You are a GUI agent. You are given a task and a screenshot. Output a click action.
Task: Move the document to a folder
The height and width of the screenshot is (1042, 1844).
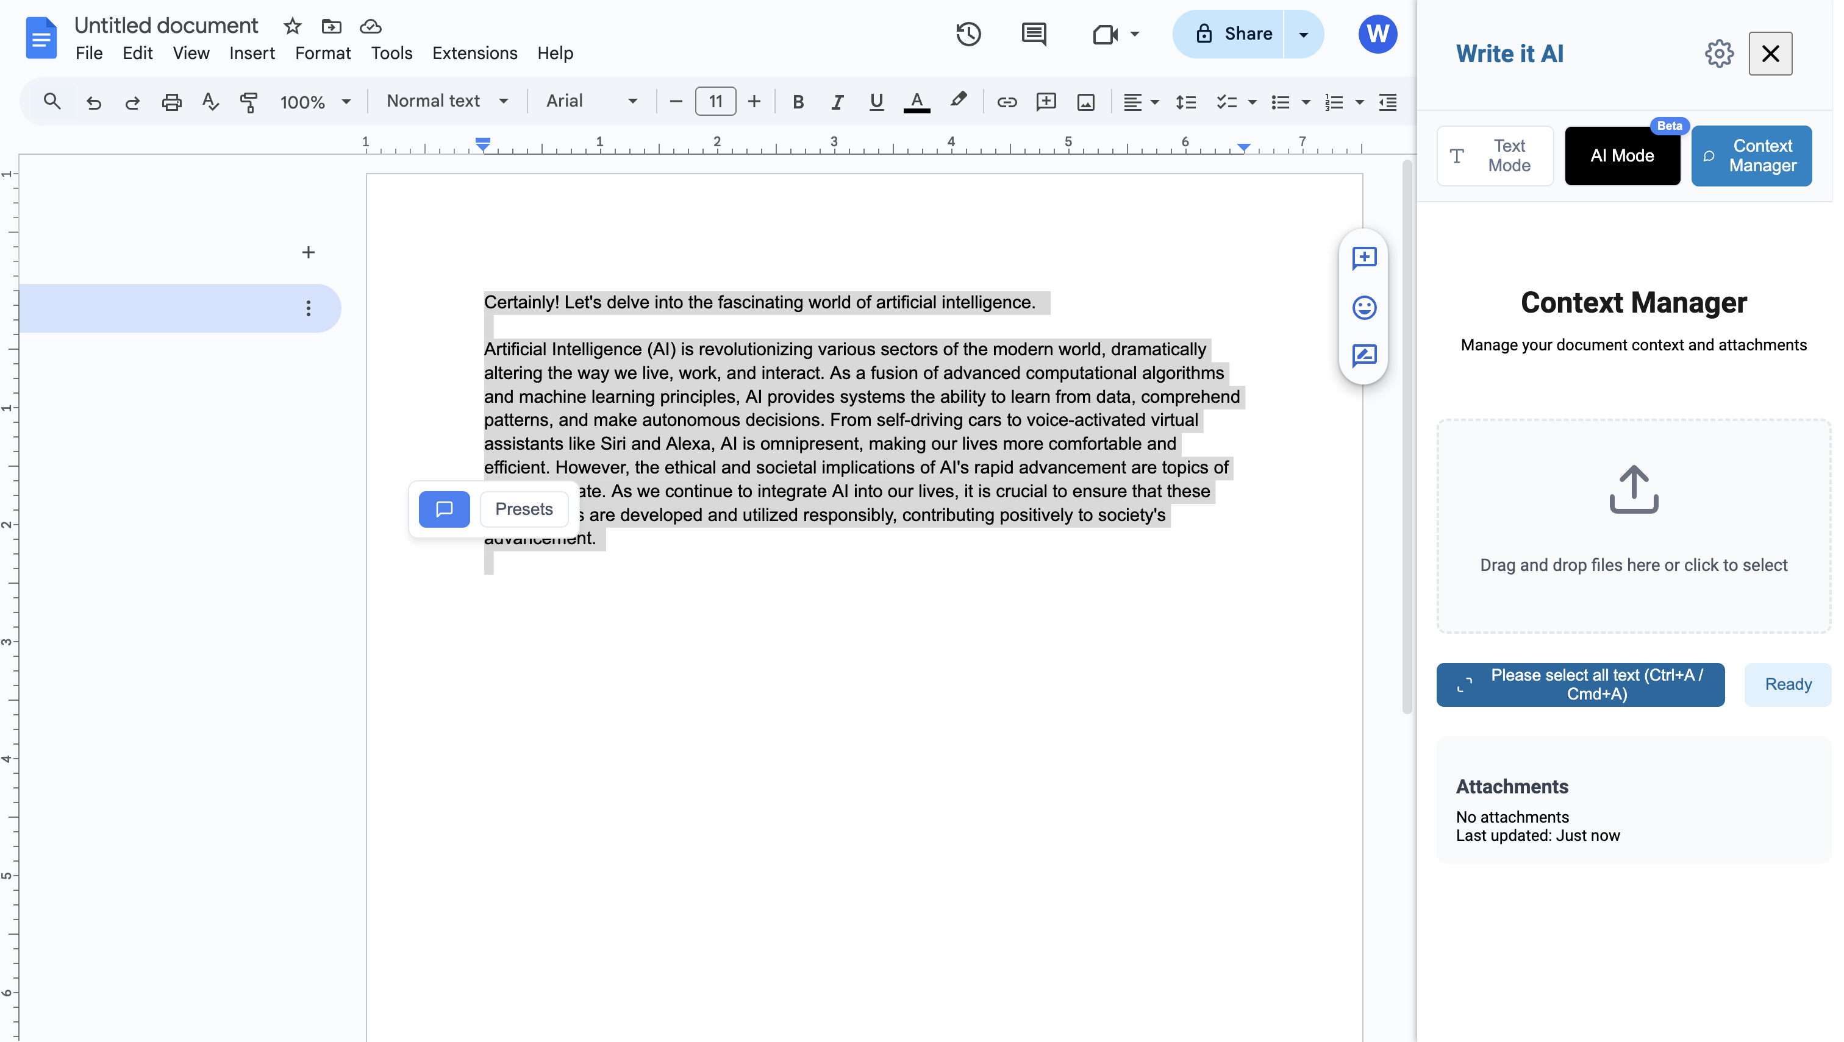(x=331, y=26)
